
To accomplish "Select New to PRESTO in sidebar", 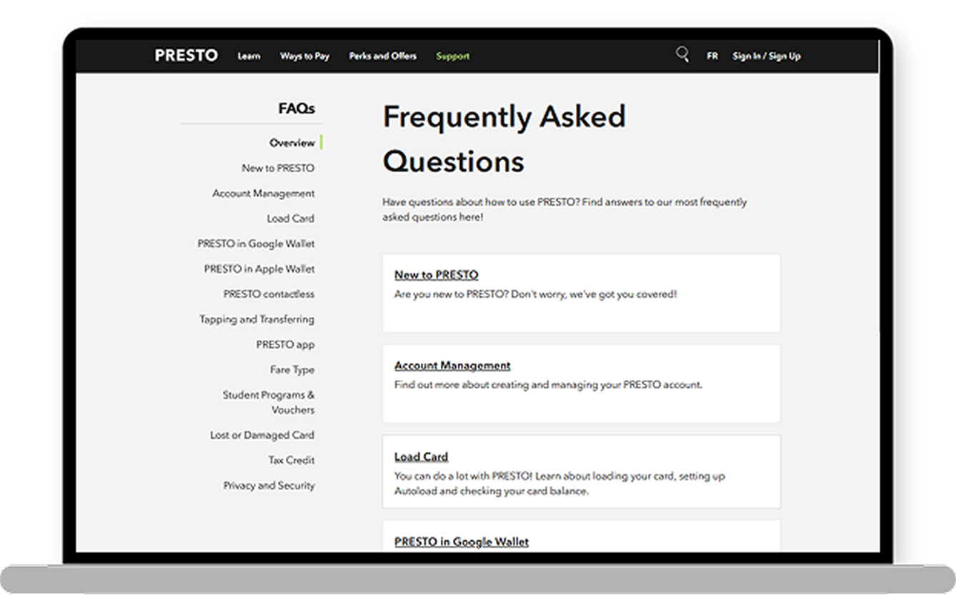I will [278, 168].
